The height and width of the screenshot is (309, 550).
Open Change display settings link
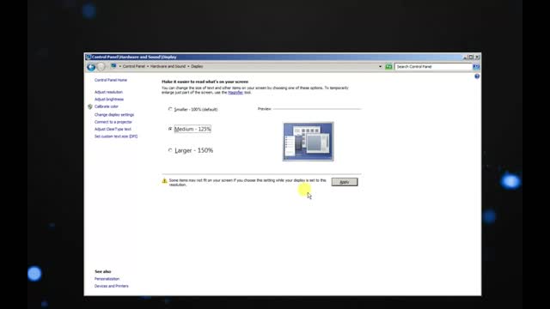(114, 114)
